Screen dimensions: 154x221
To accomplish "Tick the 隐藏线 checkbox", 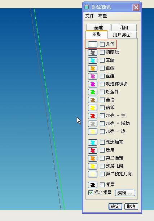I will (102, 52).
